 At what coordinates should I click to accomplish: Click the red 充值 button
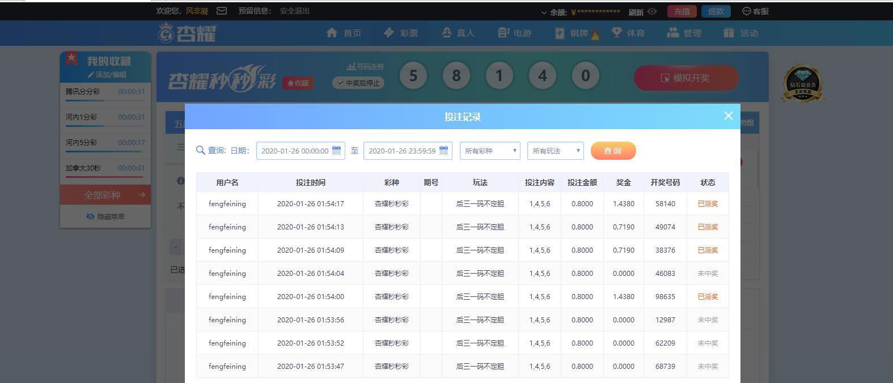tap(682, 11)
